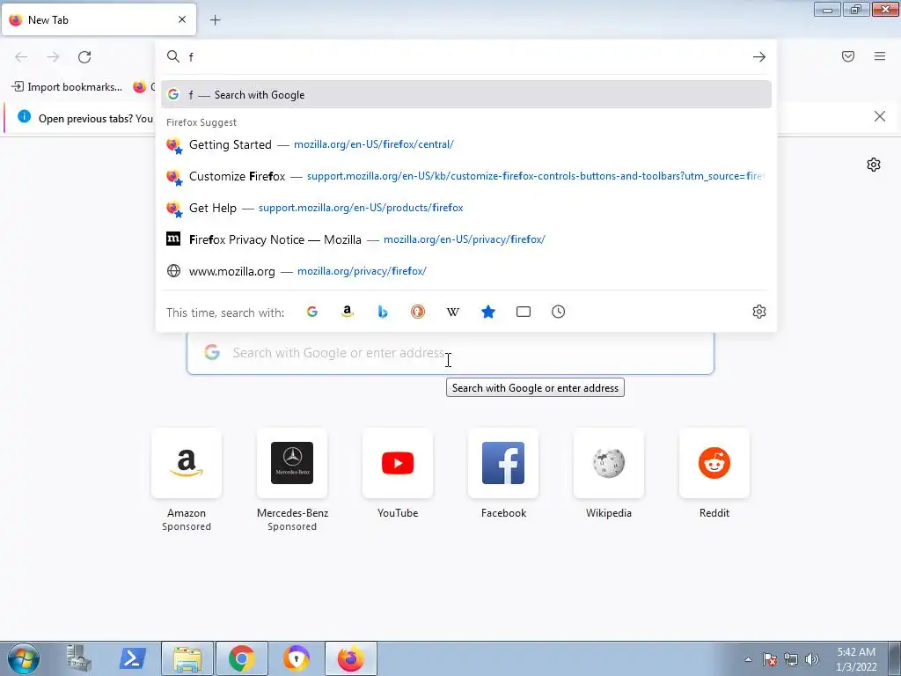This screenshot has height=676, width=901.
Task: Search open Tabs using the tab icon
Action: pyautogui.click(x=524, y=312)
